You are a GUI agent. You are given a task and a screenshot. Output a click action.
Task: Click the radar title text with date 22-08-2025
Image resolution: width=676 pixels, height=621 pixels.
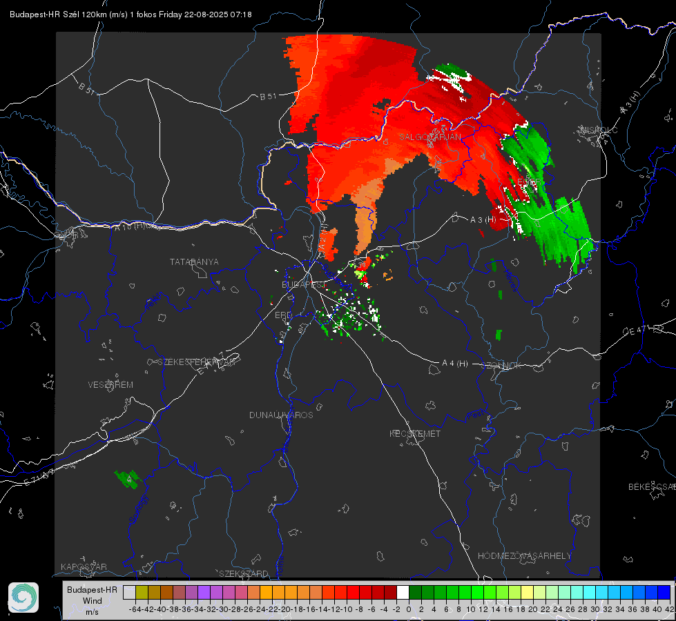click(x=131, y=14)
